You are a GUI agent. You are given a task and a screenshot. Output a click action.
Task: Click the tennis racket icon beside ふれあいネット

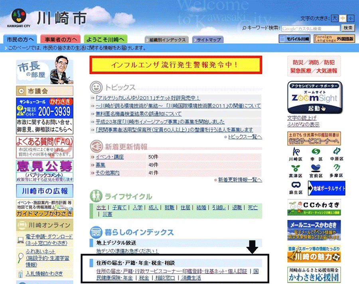(x=20, y=258)
